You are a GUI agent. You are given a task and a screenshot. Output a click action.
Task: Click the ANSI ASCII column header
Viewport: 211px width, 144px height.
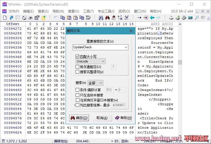pyautogui.click(x=162, y=24)
